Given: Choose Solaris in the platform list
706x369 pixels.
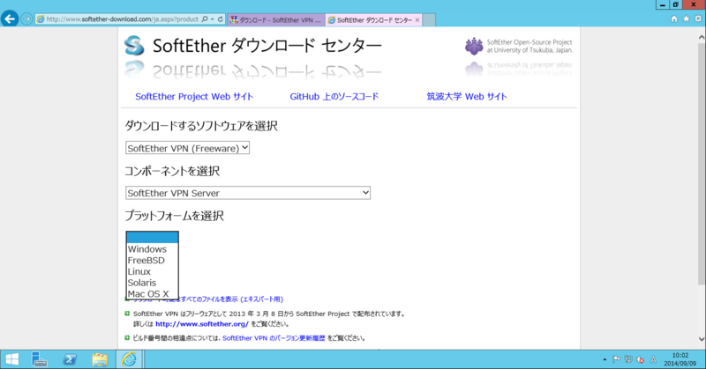Looking at the screenshot, I should coord(152,283).
